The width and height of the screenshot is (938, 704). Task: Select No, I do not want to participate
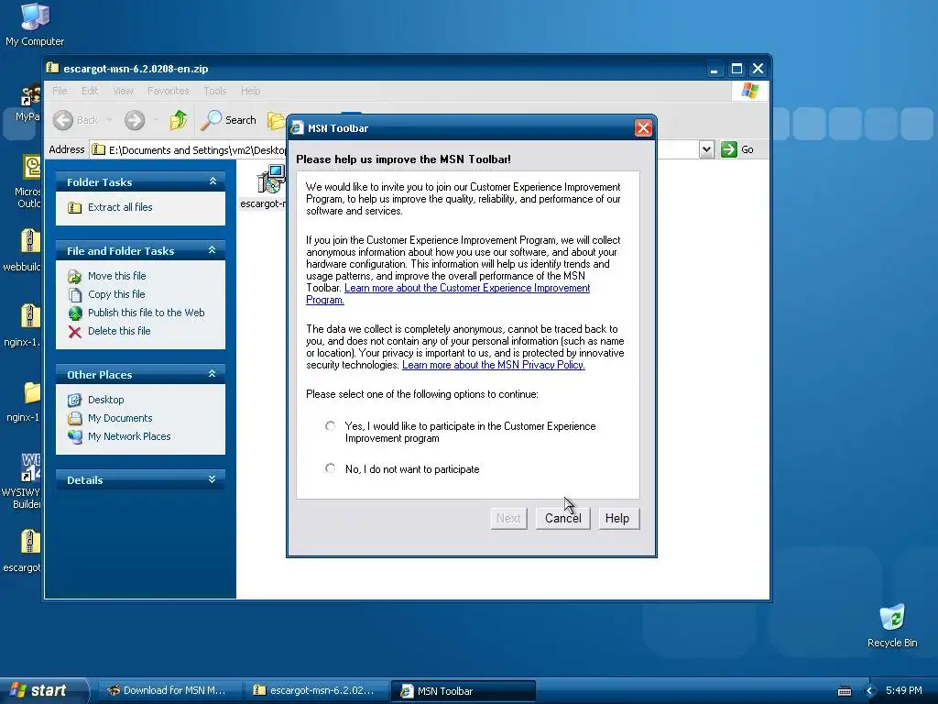point(330,468)
